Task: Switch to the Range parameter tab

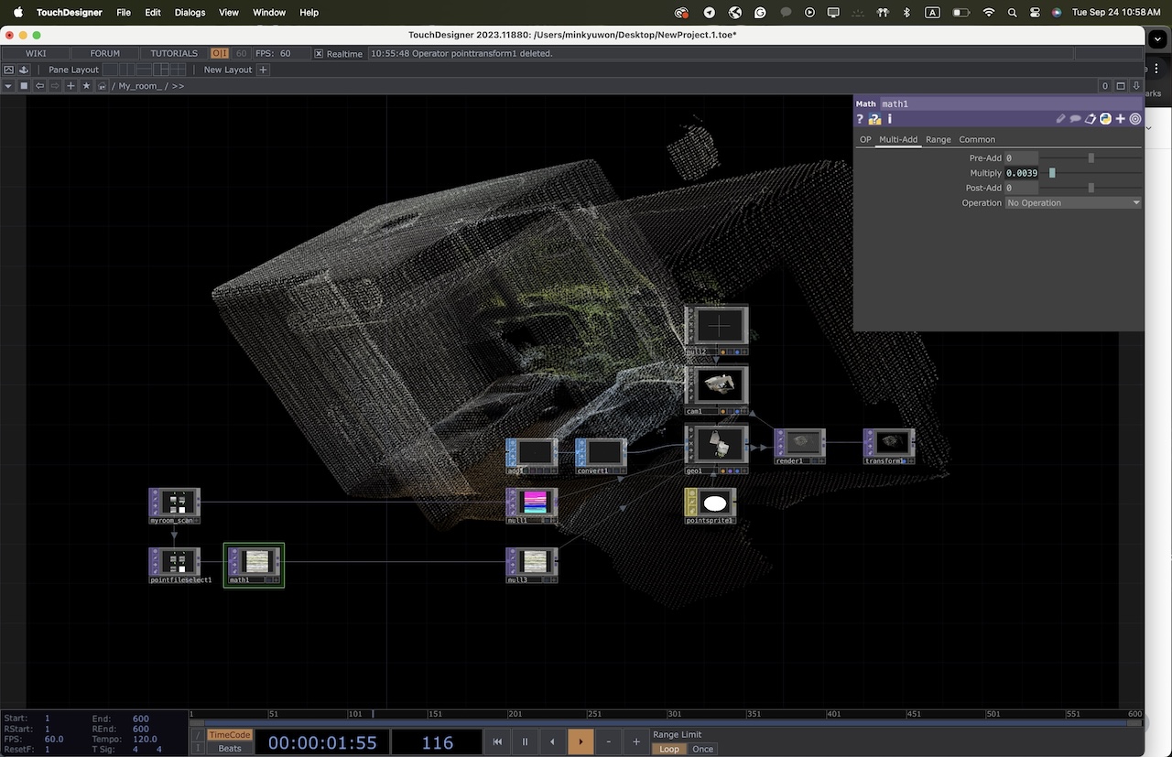Action: 938,140
